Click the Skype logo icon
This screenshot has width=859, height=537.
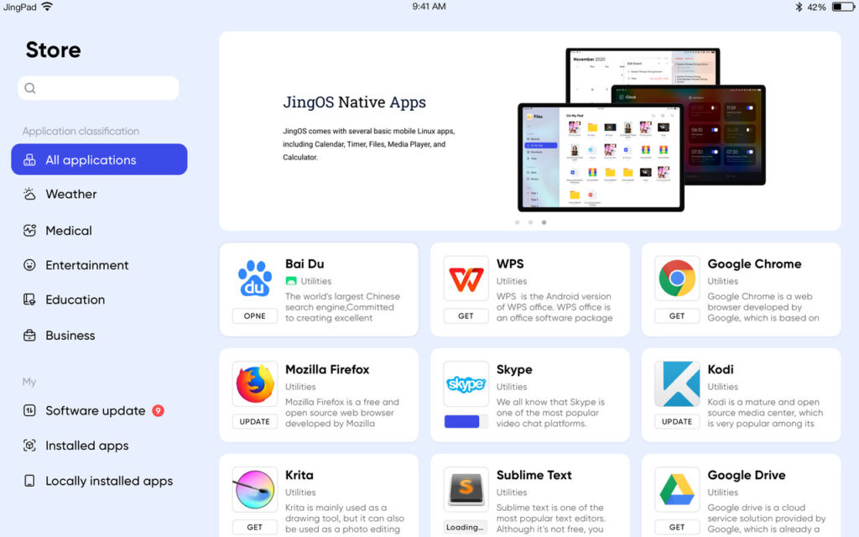[x=466, y=383]
